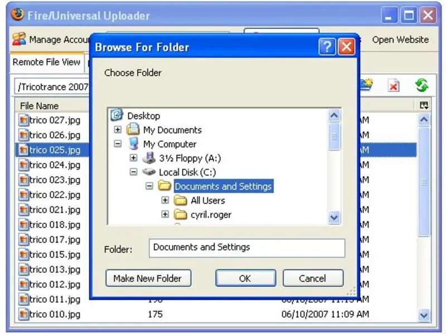
Task: Click folder tree scroll down arrow
Action: click(334, 217)
